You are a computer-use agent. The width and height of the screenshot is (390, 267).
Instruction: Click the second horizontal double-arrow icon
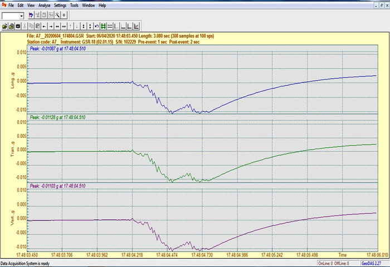click(64, 26)
